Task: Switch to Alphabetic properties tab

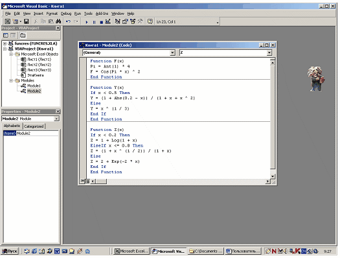Action: coord(12,126)
